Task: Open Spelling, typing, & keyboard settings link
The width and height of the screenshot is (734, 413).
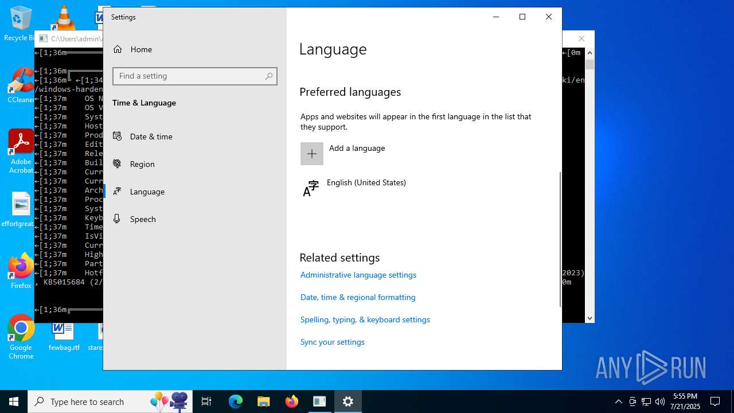Action: coord(365,320)
